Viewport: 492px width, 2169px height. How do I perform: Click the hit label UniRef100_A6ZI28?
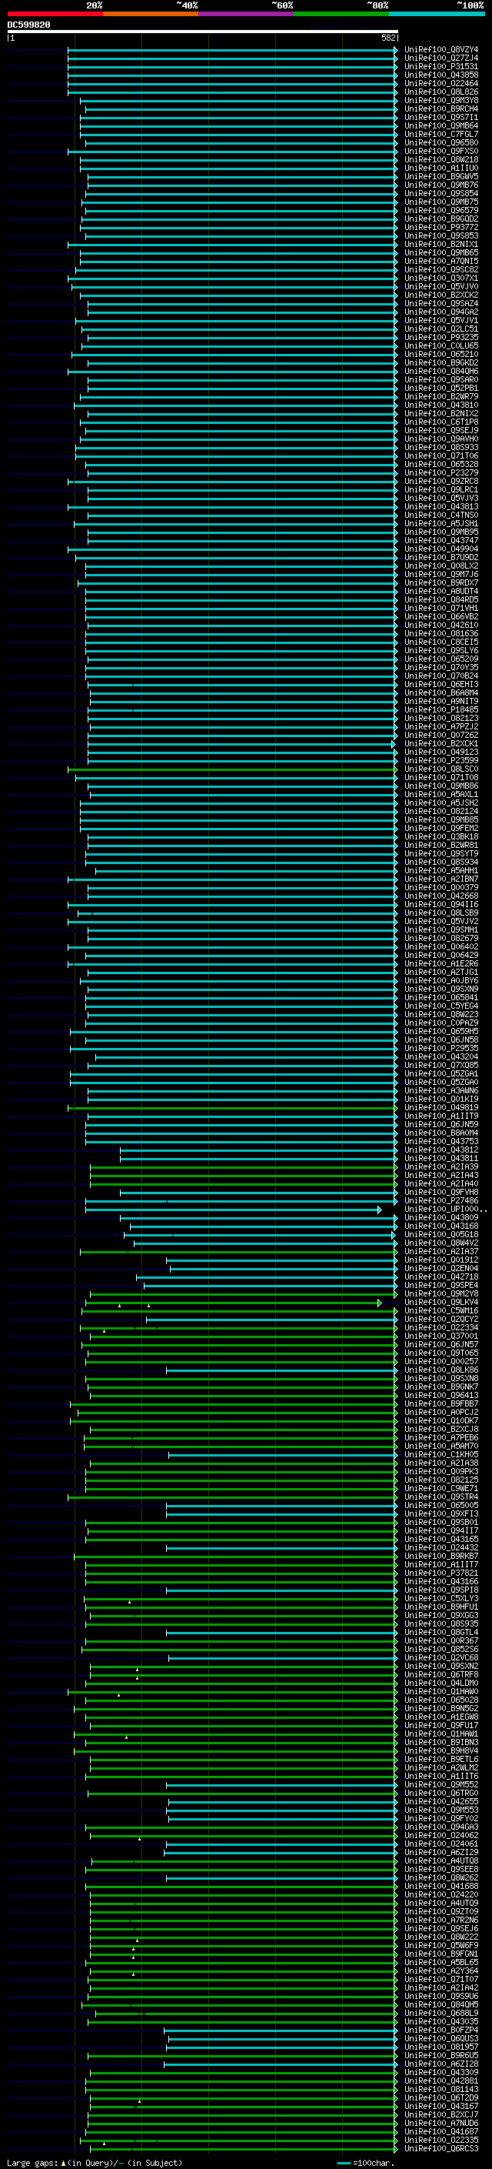tap(440, 2064)
